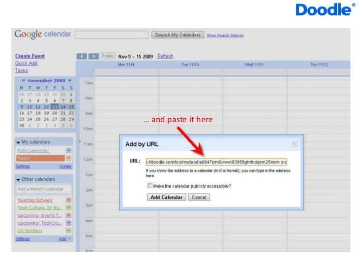This screenshot has height=269, width=358.
Task: Open dropdown for orange Tasks calendar
Action: [x=68, y=158]
